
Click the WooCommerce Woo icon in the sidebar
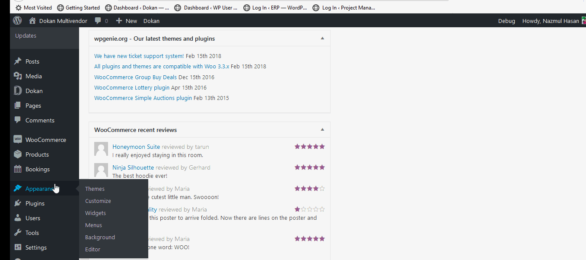18,139
